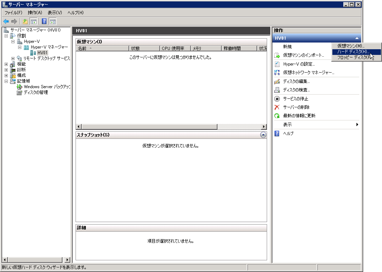
Task: Click the red サーバーの削除 icon
Action: pyautogui.click(x=277, y=107)
